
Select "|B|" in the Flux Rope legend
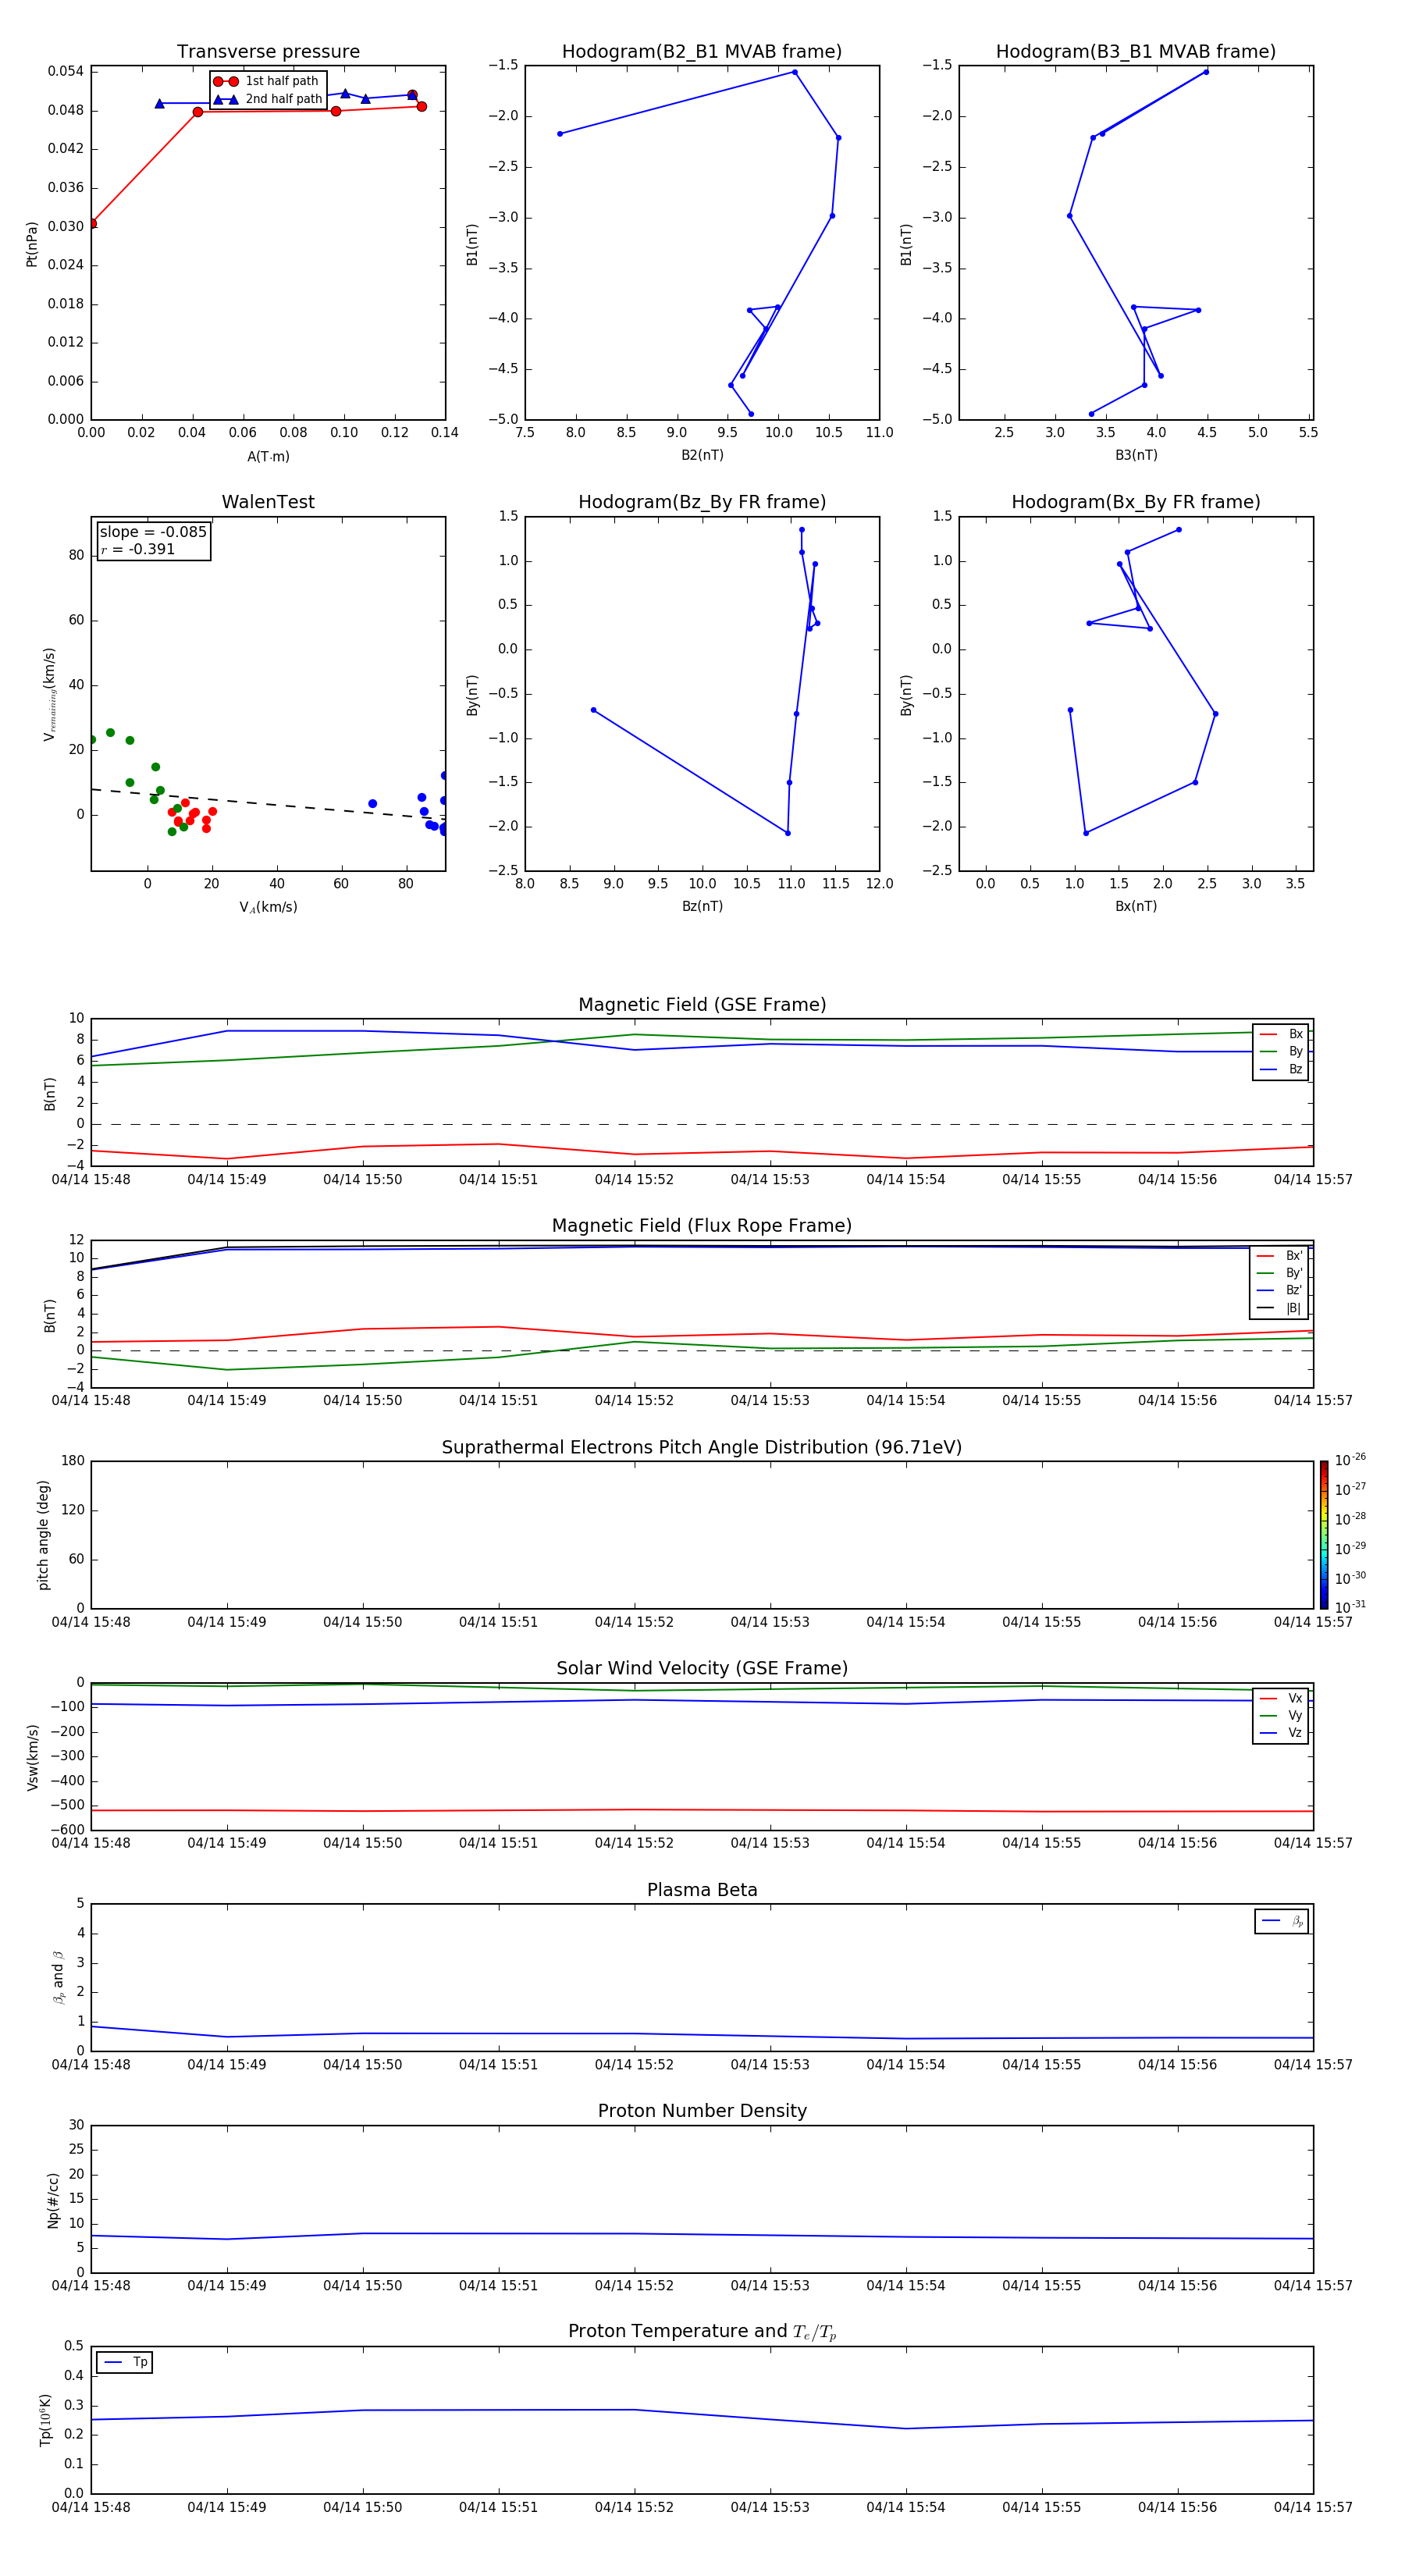pos(1280,1308)
